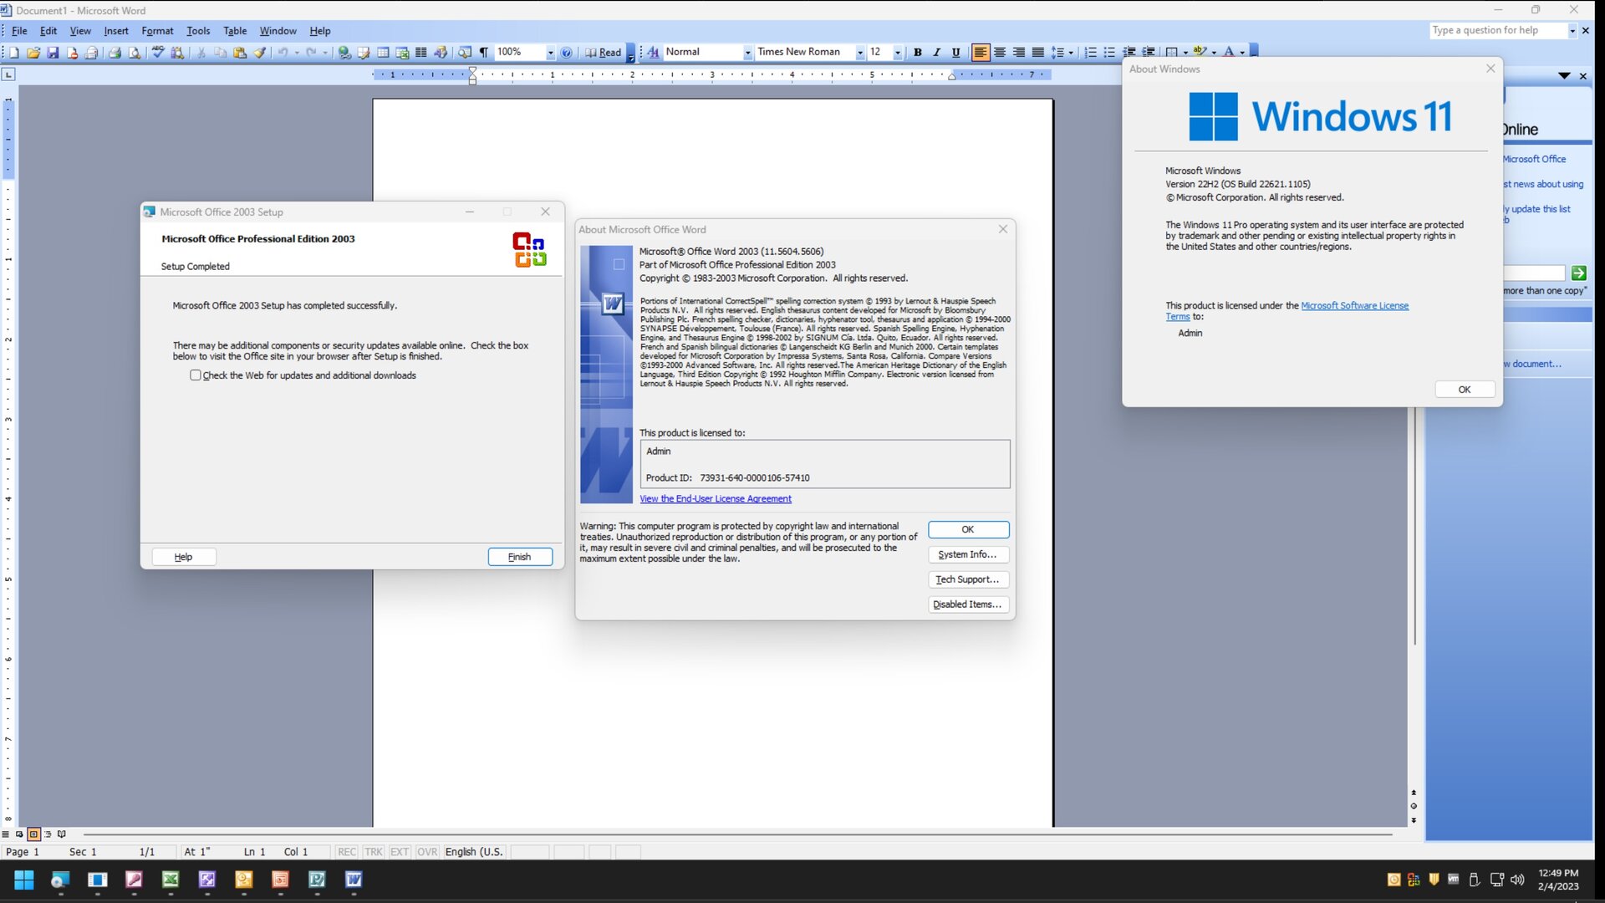The height and width of the screenshot is (903, 1605).
Task: Open the Insert menu
Action: point(116,31)
